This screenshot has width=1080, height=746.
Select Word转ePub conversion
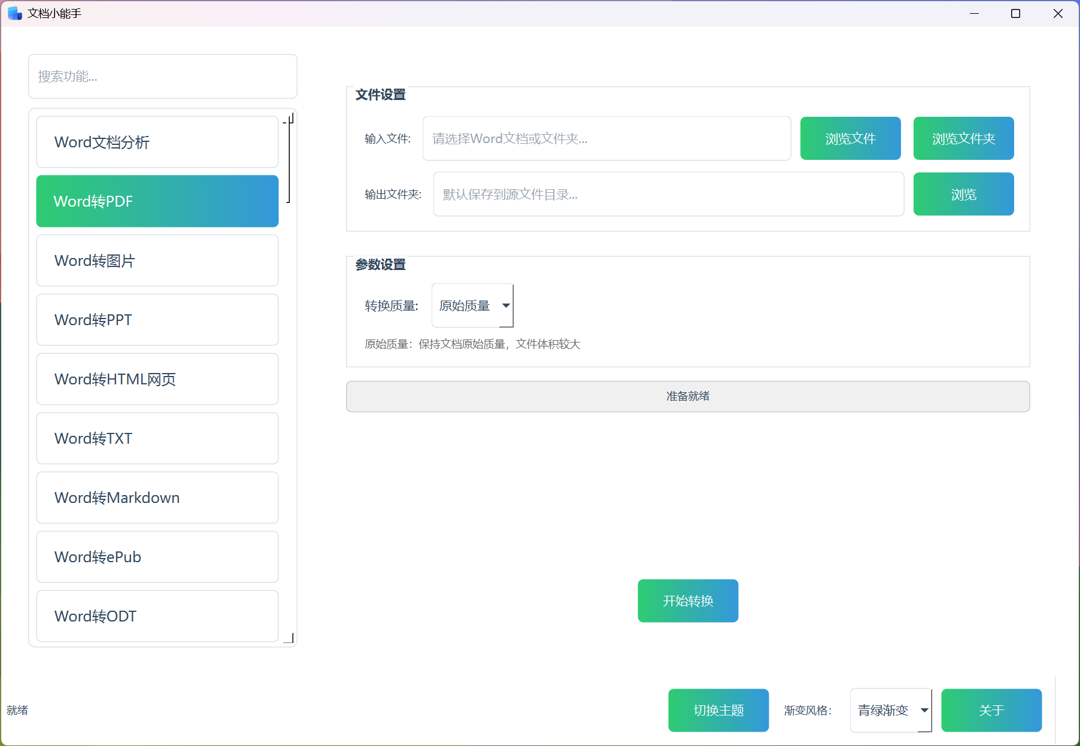click(157, 557)
